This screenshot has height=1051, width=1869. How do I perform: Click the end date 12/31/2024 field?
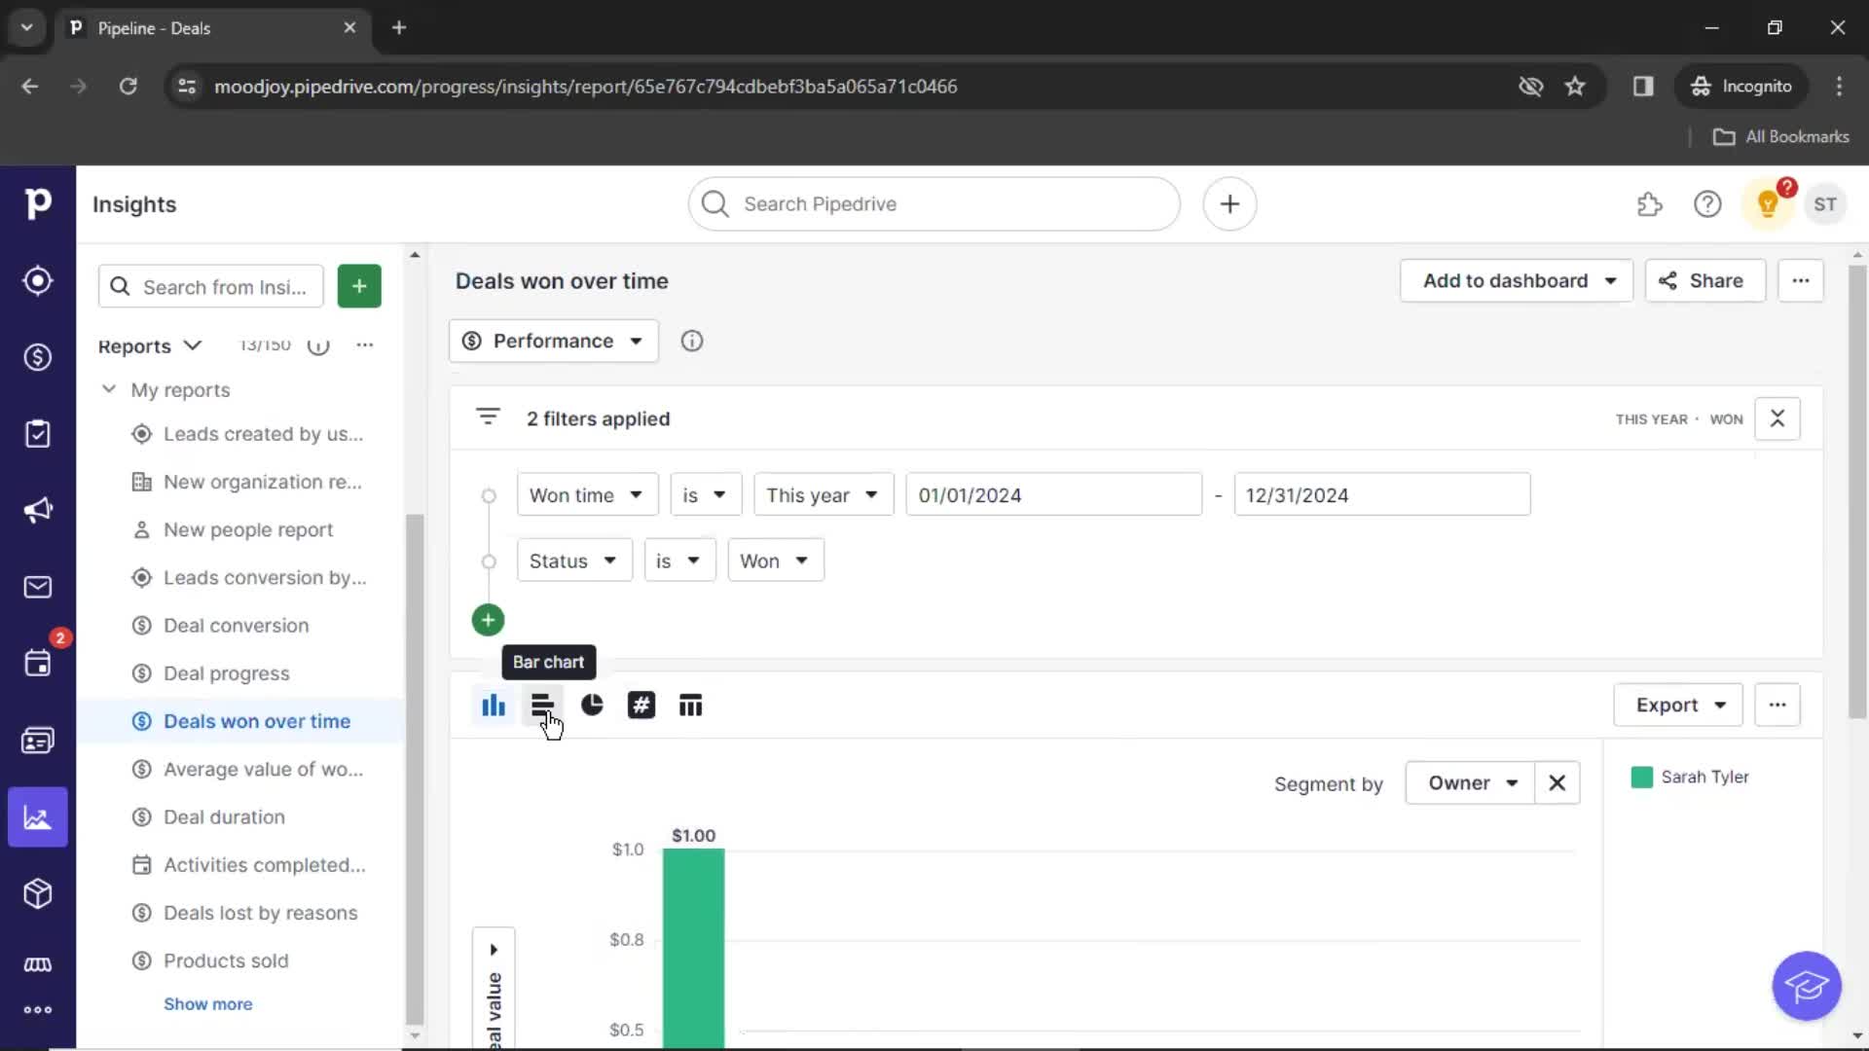click(1382, 495)
